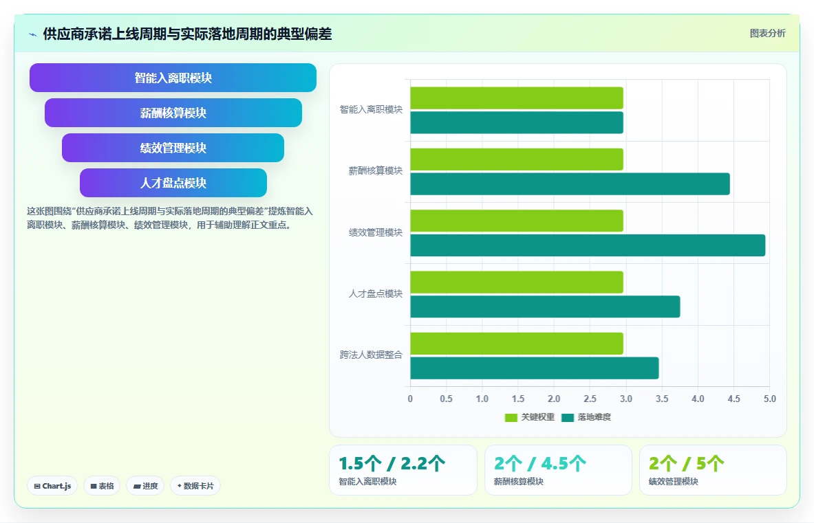The height and width of the screenshot is (523, 814).
Task: Click the x-axis tick value 2.5
Action: point(590,399)
